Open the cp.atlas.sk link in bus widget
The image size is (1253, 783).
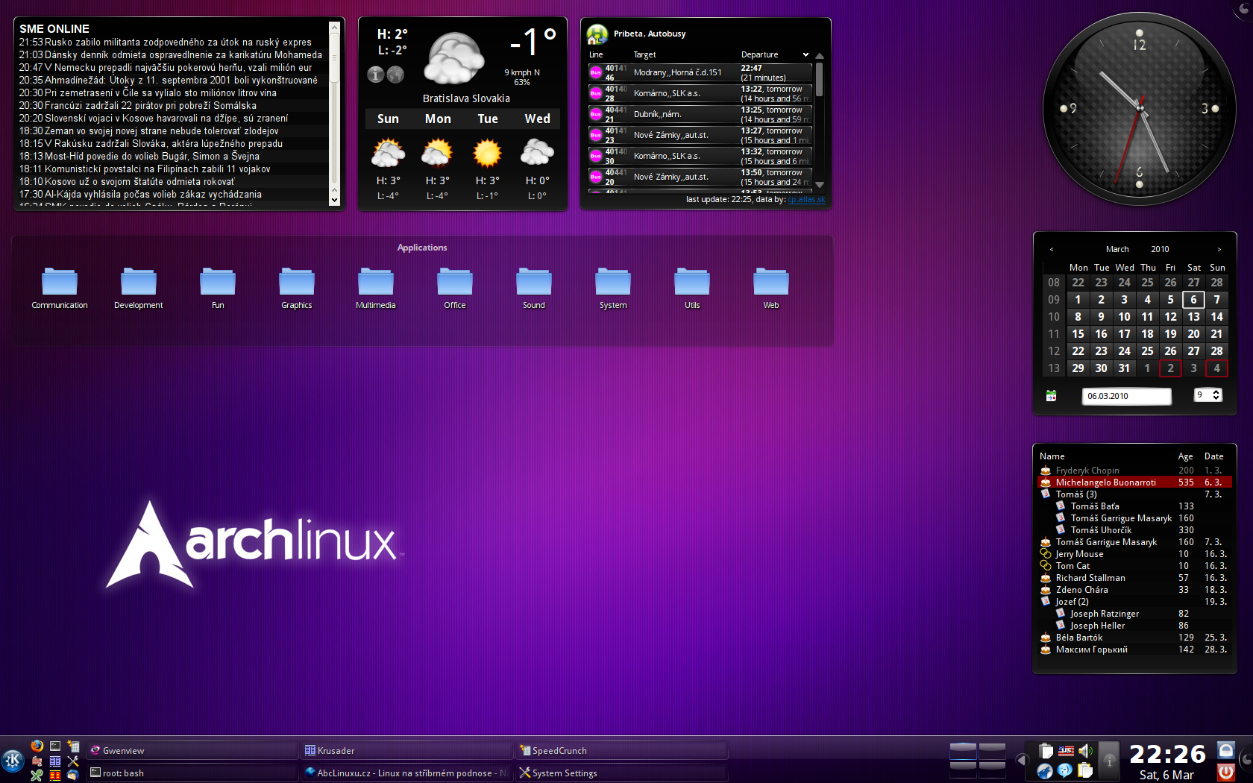[806, 199]
